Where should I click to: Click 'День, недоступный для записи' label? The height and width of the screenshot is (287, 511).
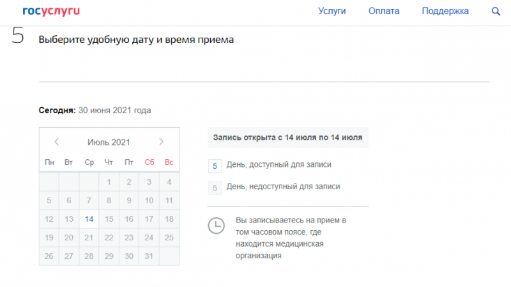point(283,187)
